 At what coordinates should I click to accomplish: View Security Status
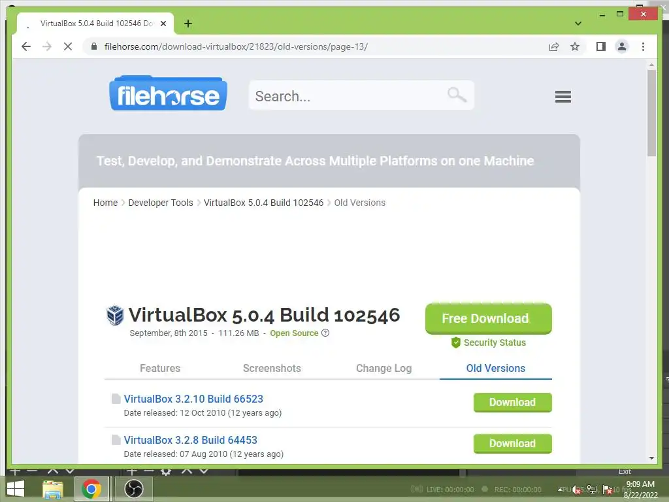[x=495, y=343]
